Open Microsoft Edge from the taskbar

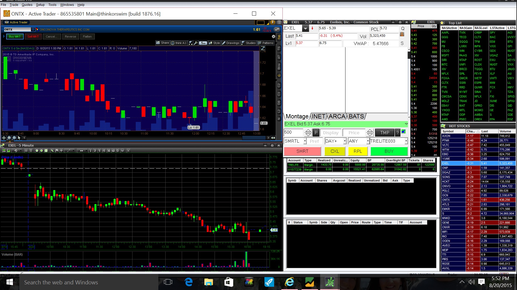click(188, 282)
